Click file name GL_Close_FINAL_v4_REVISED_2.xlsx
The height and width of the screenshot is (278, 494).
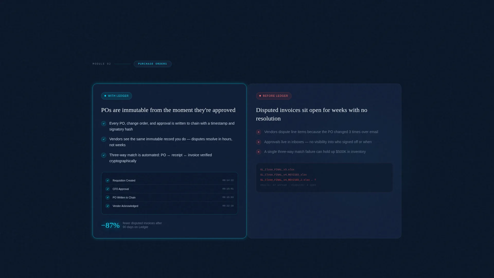pos(285,180)
